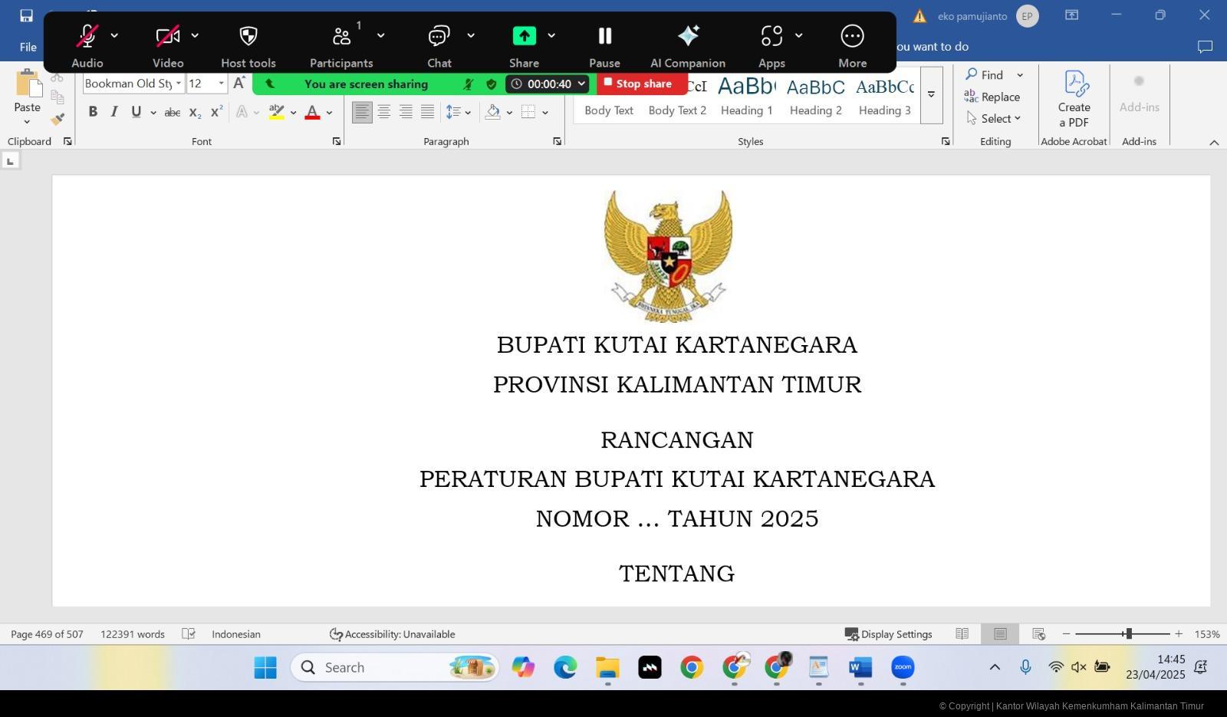Toggle Superscript formatting
This screenshot has width=1227, height=717.
(x=216, y=112)
